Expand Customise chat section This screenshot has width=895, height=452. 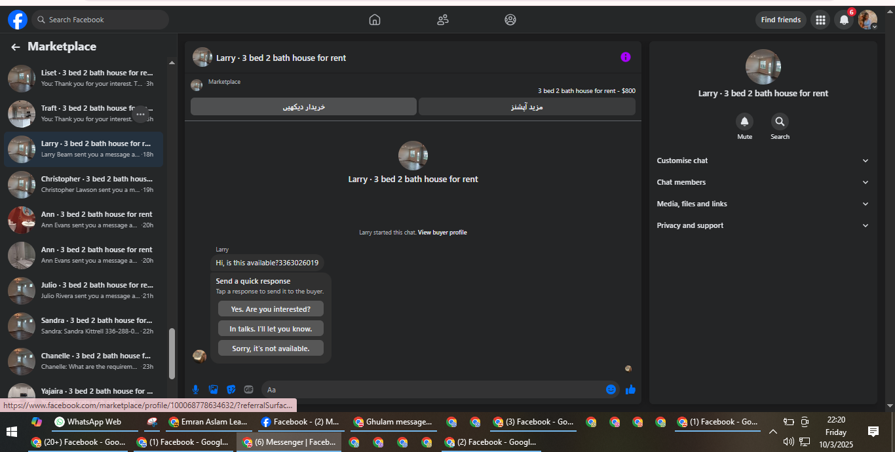(x=763, y=160)
